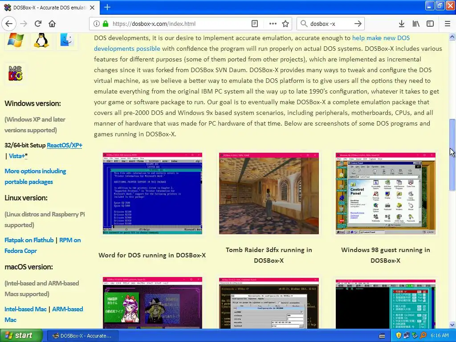Click the macOS version heading
Image resolution: width=456 pixels, height=342 pixels.
click(x=28, y=267)
